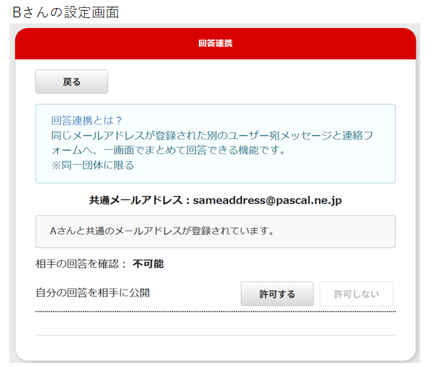Viewport: 435px width, 367px height.
Task: Select the greyed-out 許可しない option
Action: (x=356, y=294)
